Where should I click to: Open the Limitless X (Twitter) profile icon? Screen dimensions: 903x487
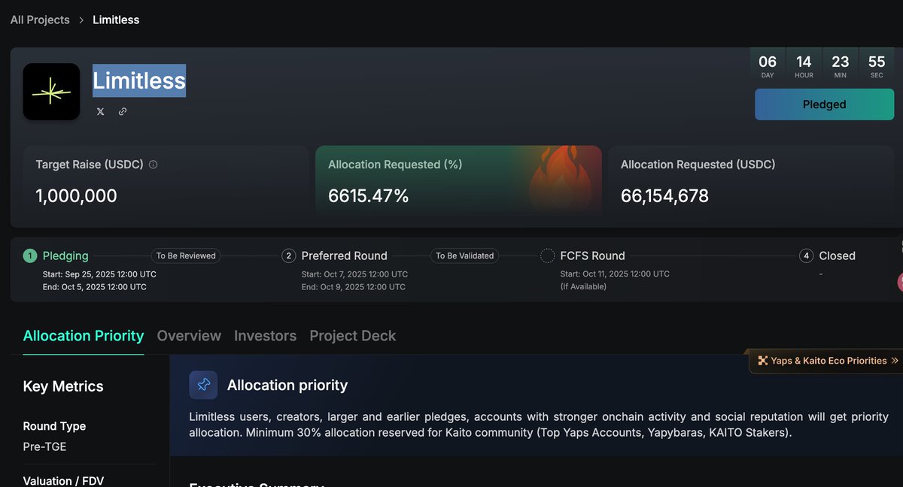[101, 111]
